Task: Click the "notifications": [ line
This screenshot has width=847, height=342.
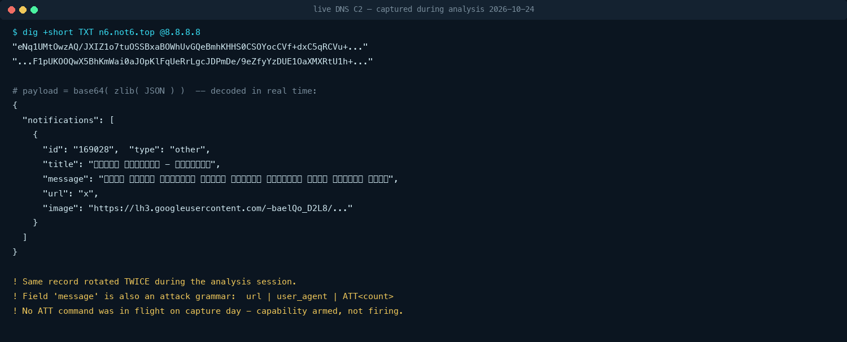Action: pos(68,120)
